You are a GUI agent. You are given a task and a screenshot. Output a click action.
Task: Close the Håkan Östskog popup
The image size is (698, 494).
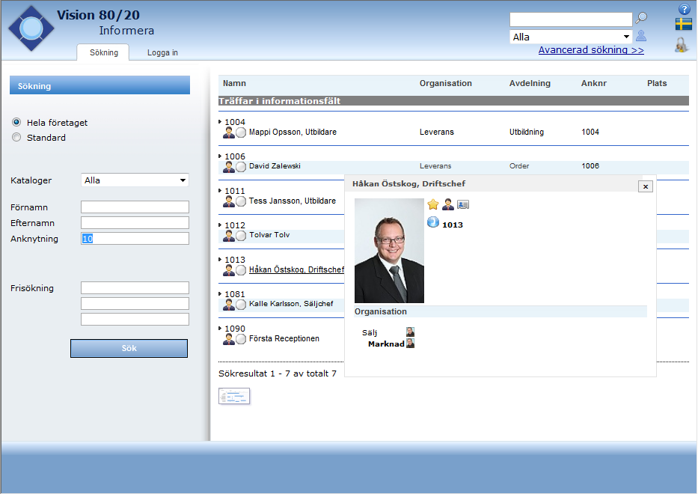pos(646,186)
